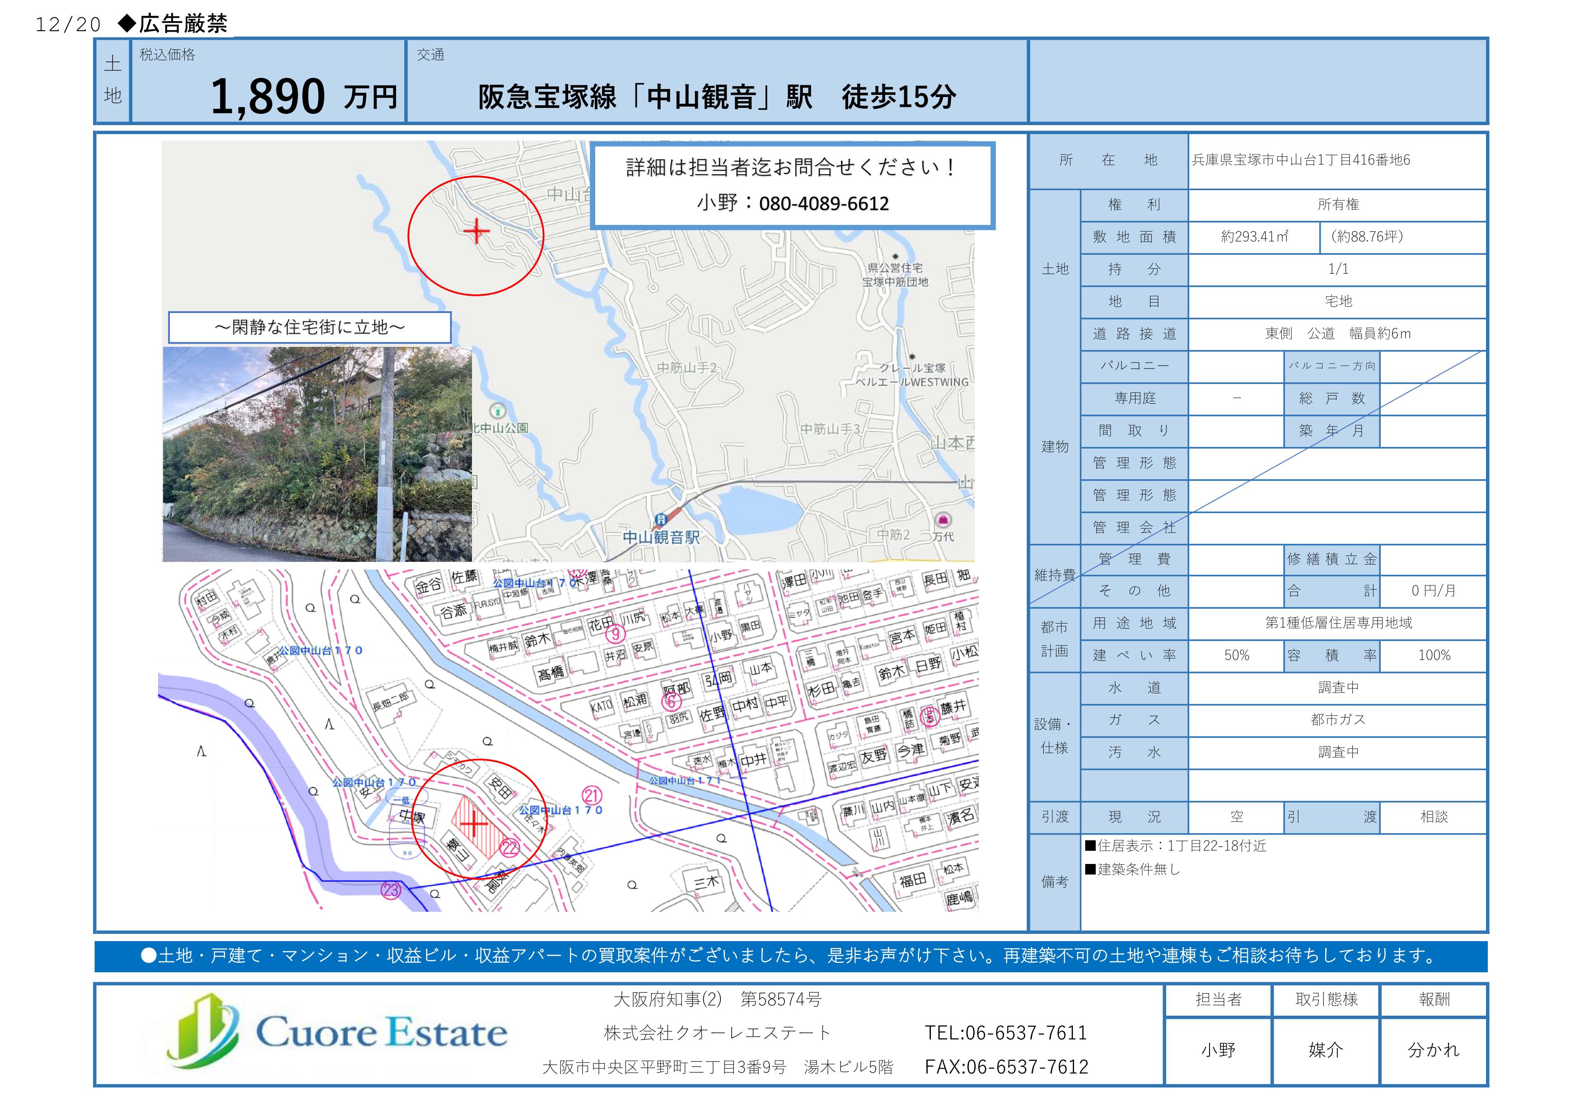Click the 約293.41㎡ site area cell
The height and width of the screenshot is (1120, 1584).
(x=1253, y=237)
